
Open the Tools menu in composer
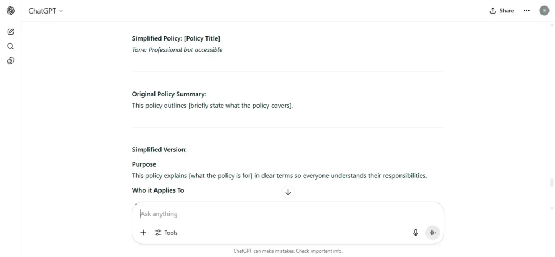coord(166,233)
